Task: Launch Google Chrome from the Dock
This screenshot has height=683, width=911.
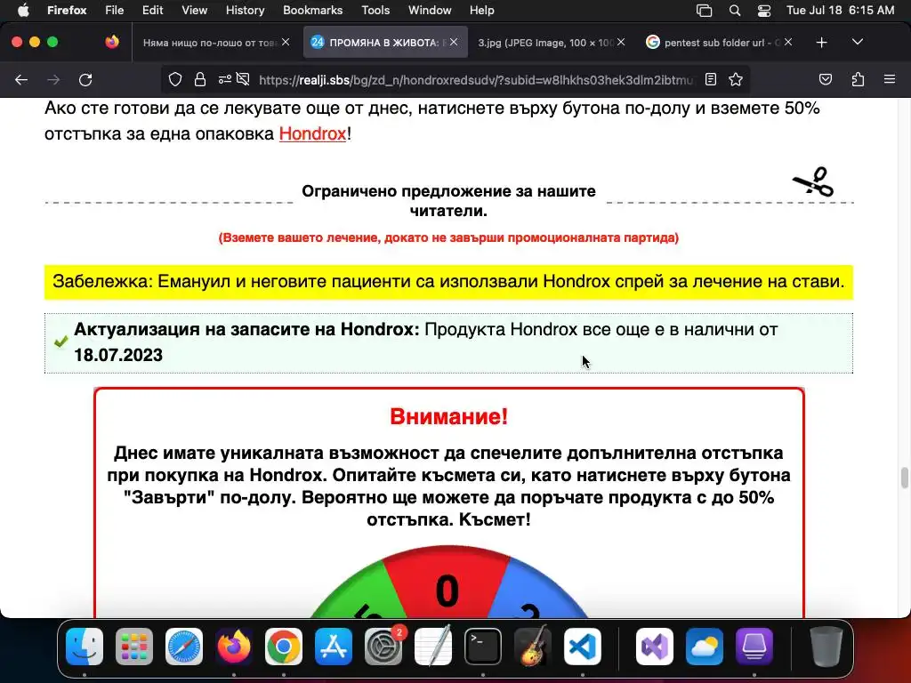Action: click(284, 647)
